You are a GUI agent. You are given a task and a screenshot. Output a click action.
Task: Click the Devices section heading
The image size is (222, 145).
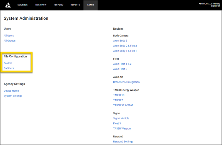(118, 29)
